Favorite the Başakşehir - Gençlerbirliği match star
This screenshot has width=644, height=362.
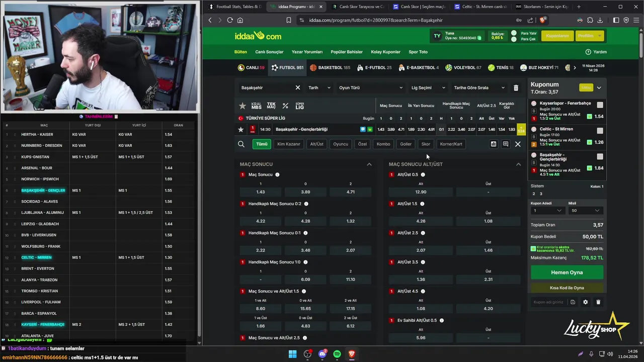pos(241,129)
